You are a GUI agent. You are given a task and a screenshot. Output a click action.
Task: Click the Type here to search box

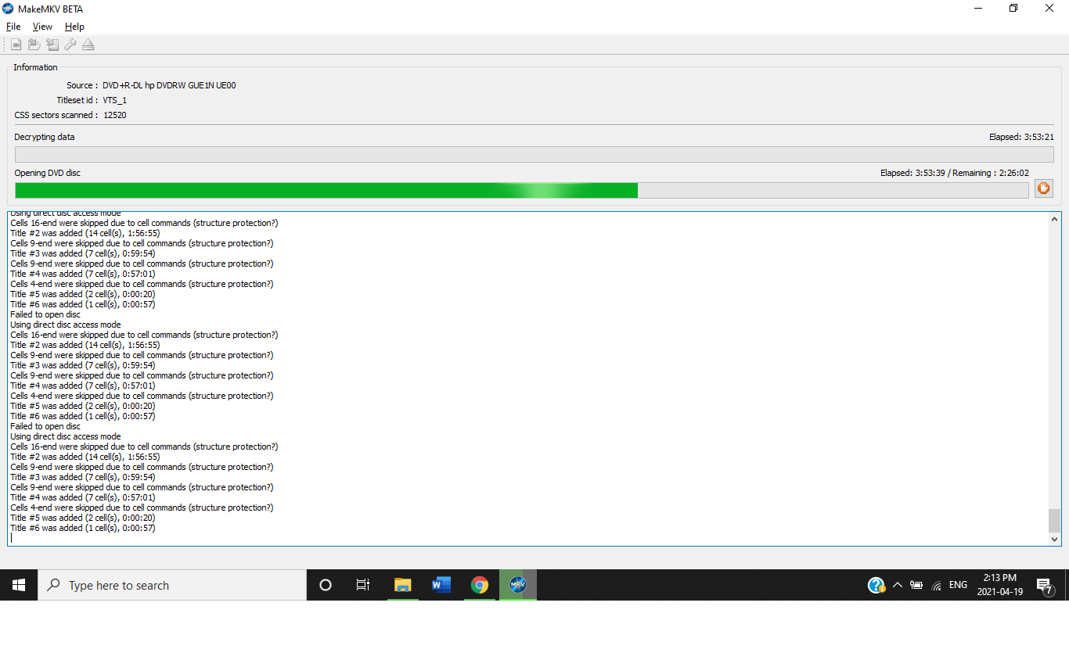pos(172,585)
